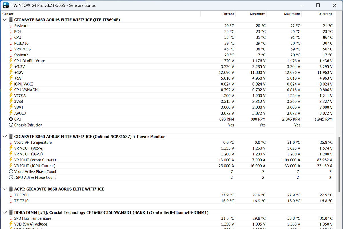Click the thermometer icon beside System2
343x229 pixels.
(11, 55)
